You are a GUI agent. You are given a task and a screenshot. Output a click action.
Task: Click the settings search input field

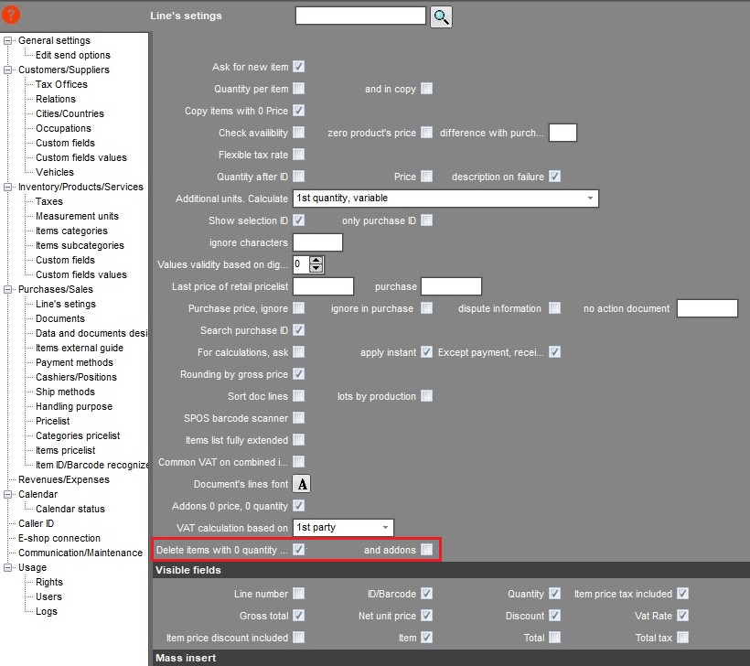click(360, 16)
